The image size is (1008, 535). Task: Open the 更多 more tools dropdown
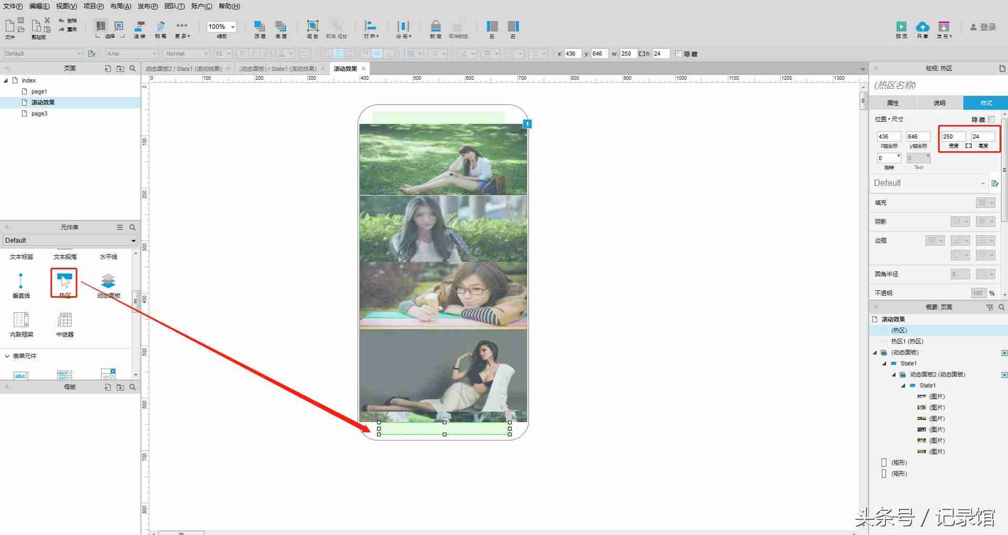(182, 29)
